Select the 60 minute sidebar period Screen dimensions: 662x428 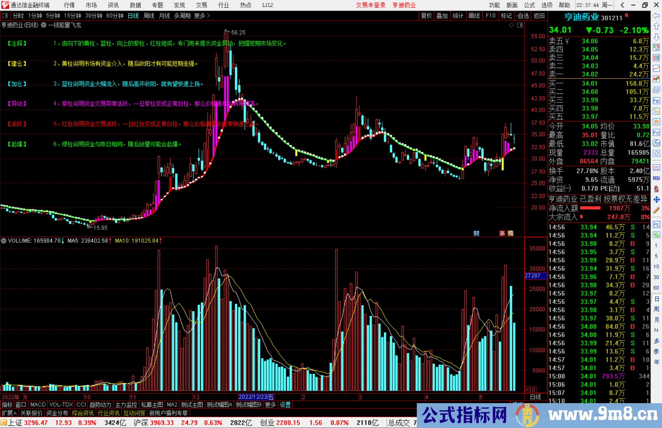click(656, 288)
